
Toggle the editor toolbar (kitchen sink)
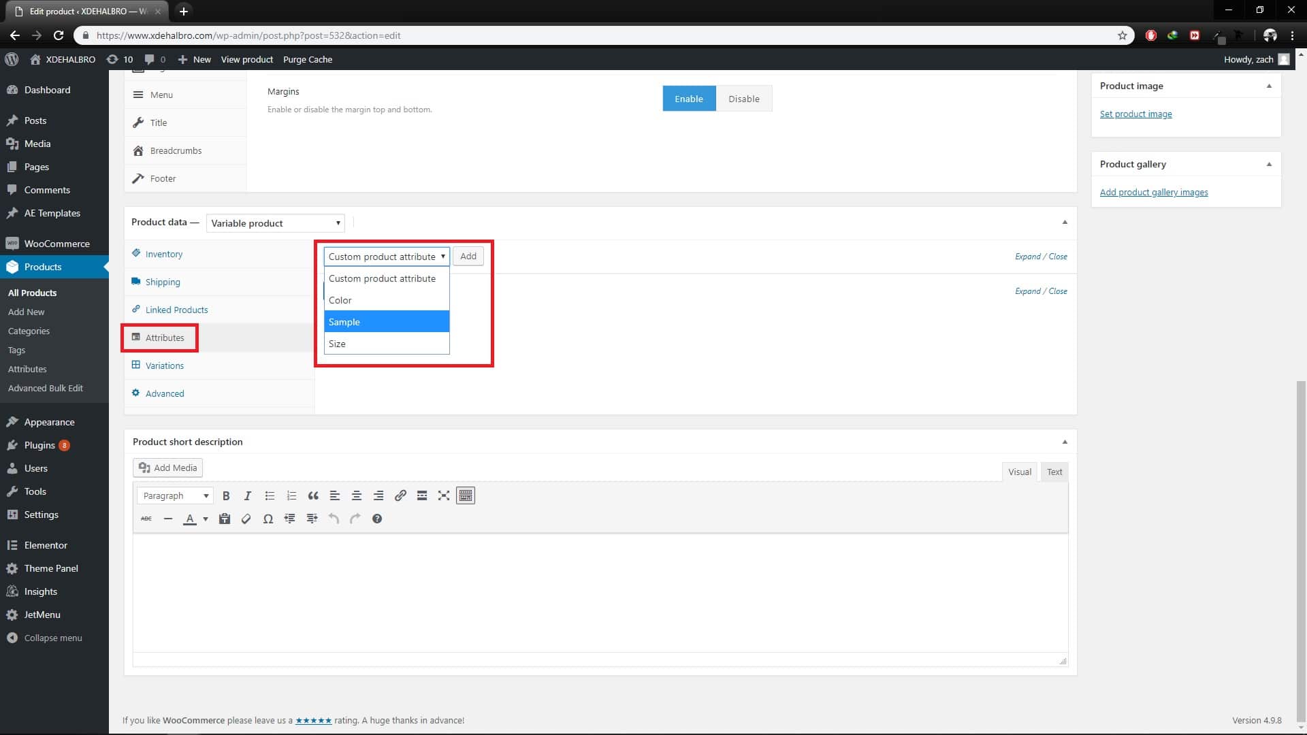point(466,495)
